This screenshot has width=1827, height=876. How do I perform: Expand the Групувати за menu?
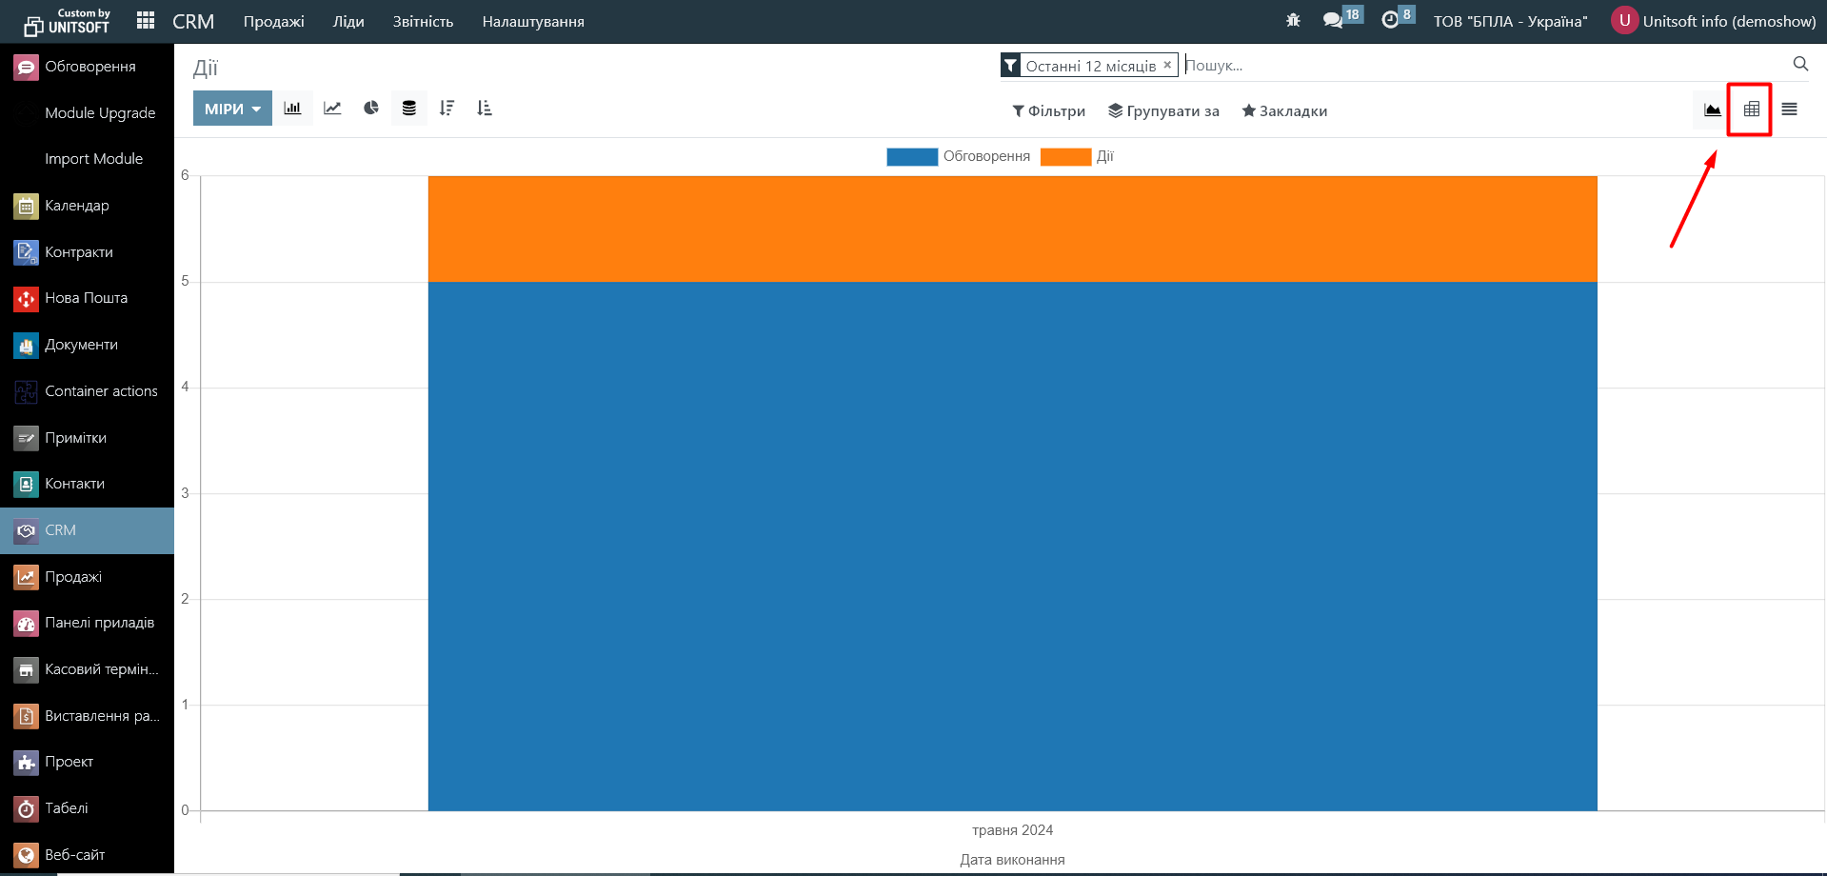tap(1163, 111)
